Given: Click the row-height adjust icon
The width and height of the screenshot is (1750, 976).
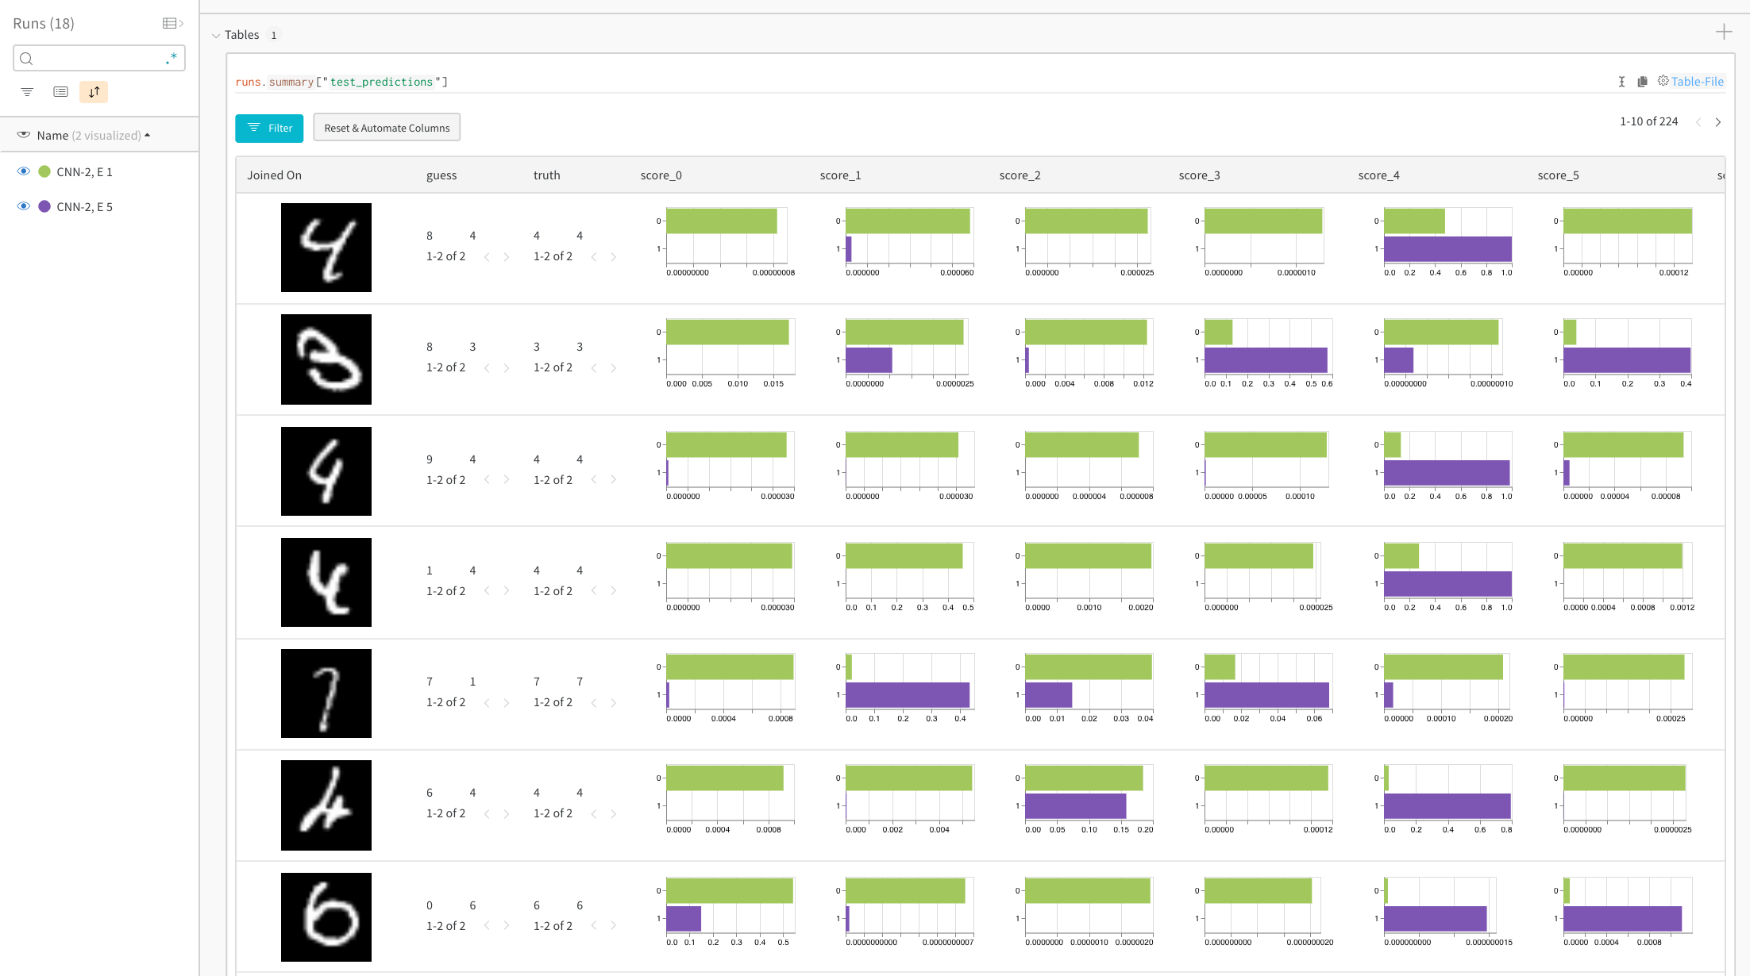Looking at the screenshot, I should (1621, 82).
